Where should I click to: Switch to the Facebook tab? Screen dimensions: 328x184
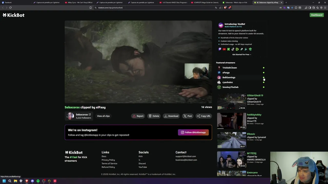(x=15, y=3)
